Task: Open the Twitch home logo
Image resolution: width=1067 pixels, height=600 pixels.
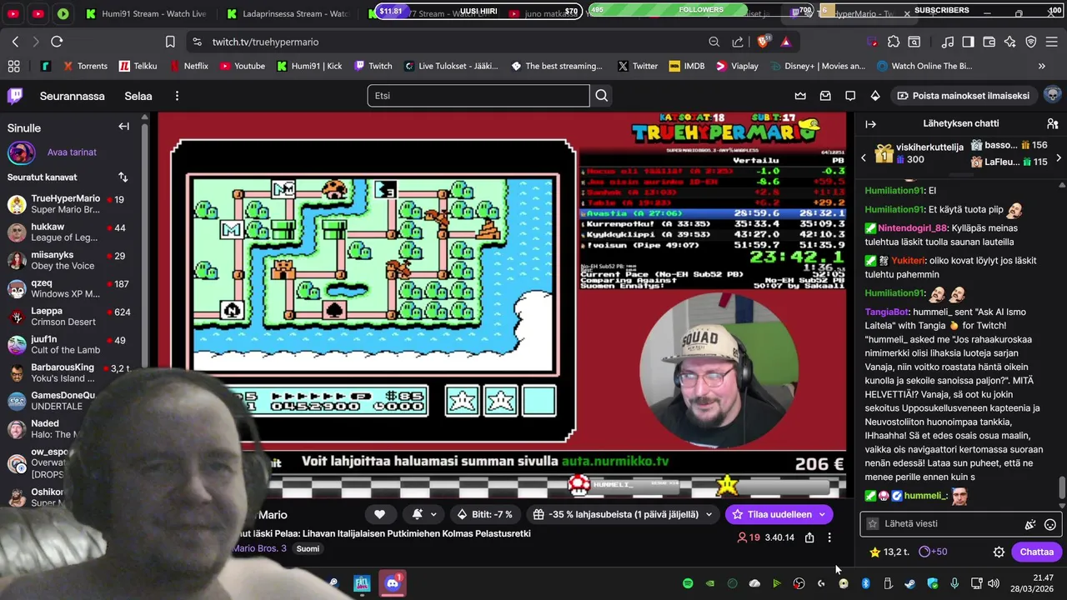Action: 15,96
